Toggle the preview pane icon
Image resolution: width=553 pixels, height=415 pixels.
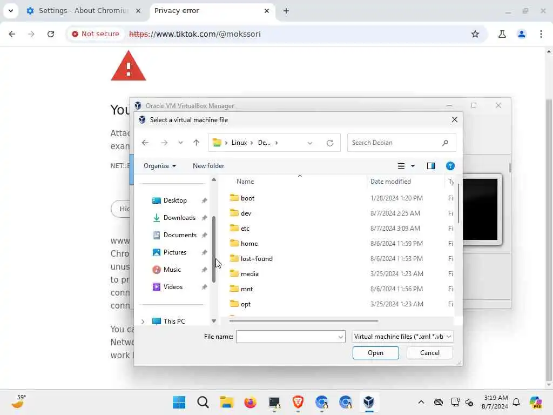430,166
